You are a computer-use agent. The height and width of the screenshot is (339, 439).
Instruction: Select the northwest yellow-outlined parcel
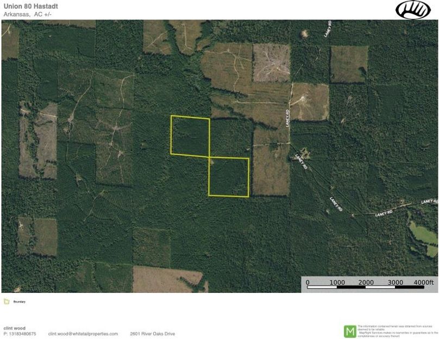[x=190, y=136]
